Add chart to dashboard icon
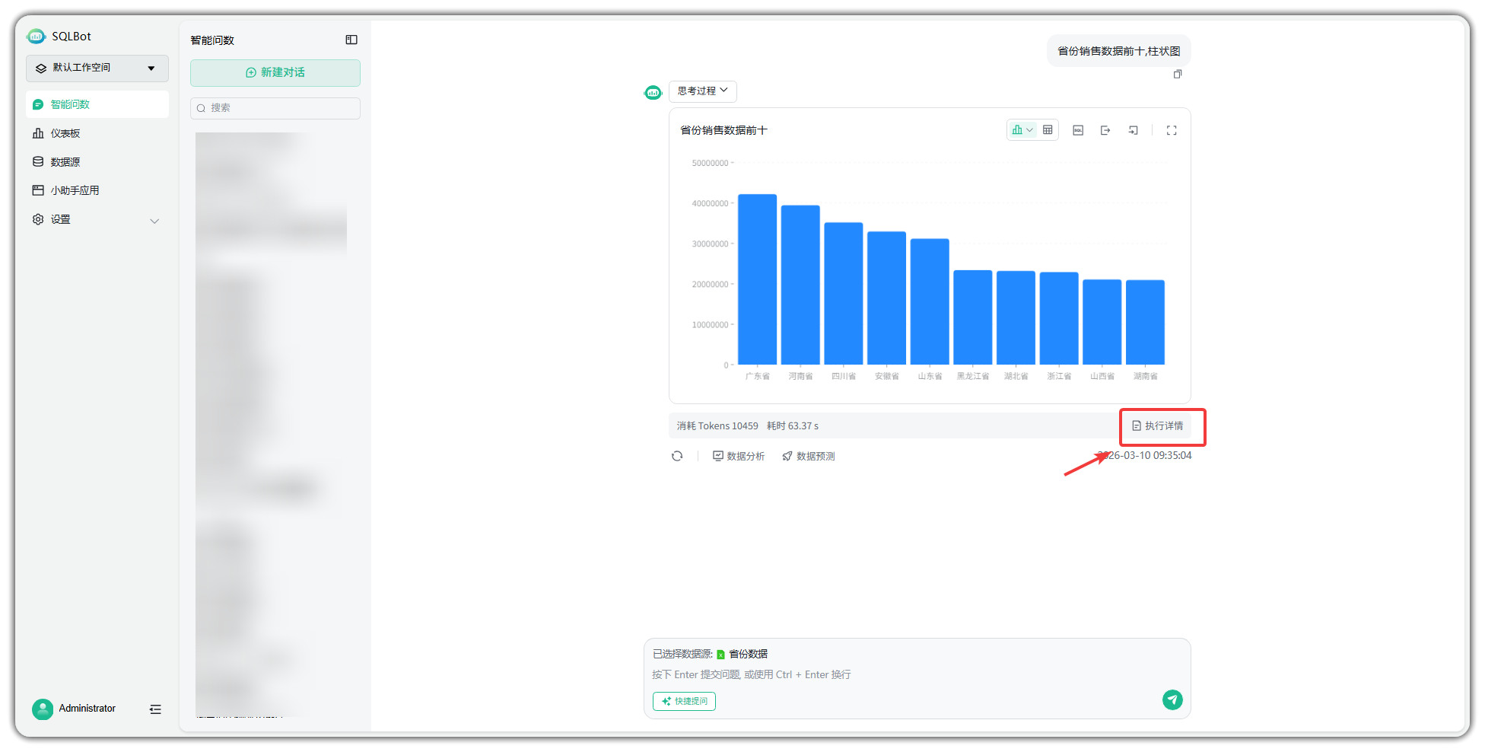The height and width of the screenshot is (752, 1485). (1133, 130)
